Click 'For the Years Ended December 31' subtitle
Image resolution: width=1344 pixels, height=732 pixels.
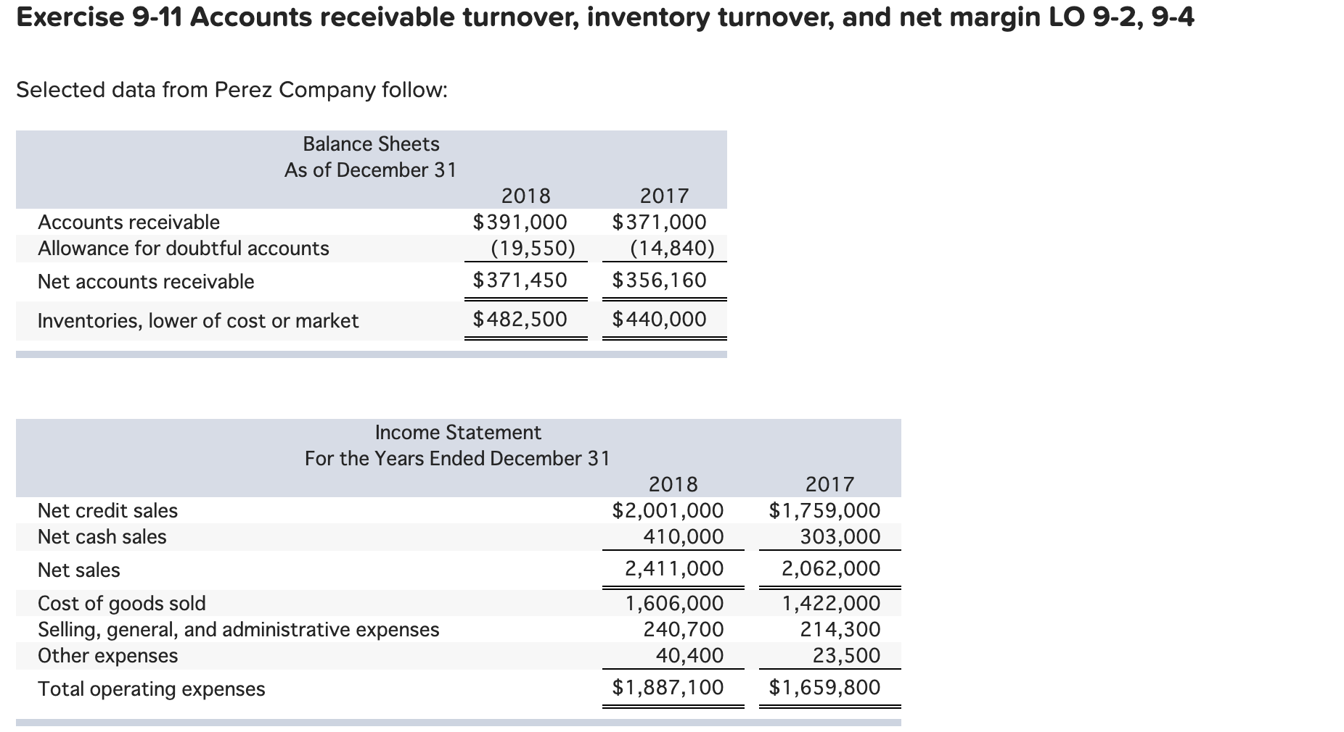(457, 458)
